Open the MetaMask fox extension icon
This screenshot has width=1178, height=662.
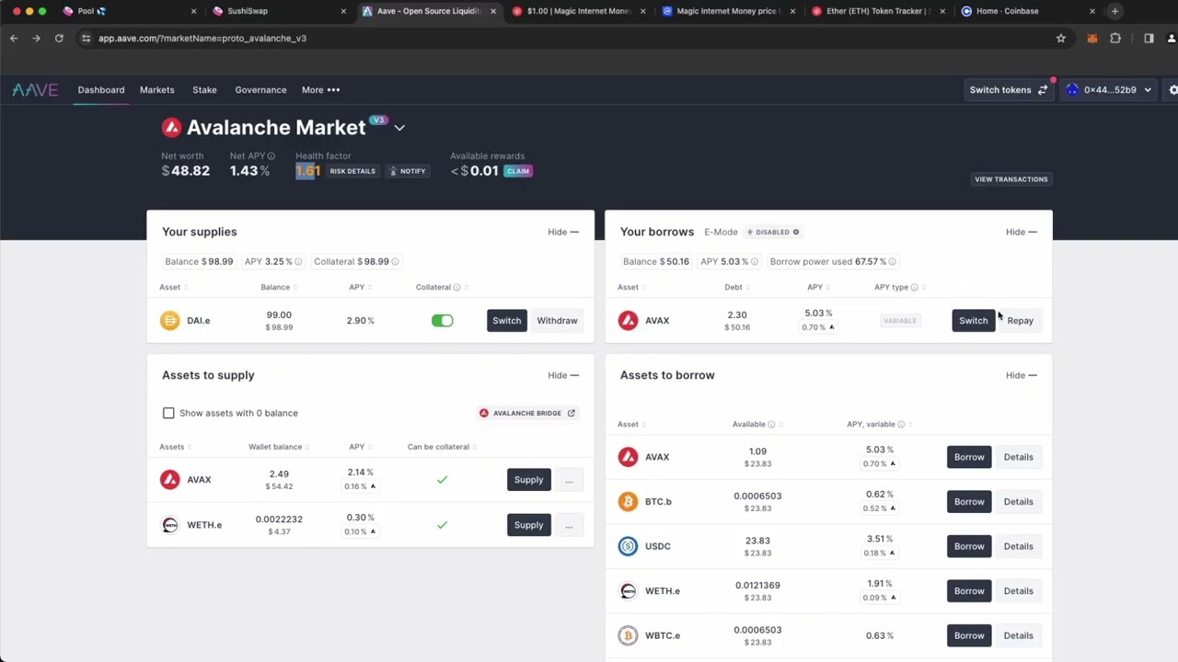coord(1092,39)
